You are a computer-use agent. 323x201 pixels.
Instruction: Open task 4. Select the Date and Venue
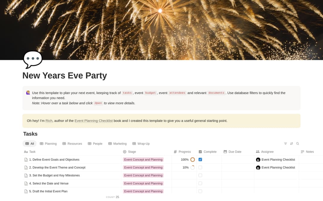tap(49, 183)
